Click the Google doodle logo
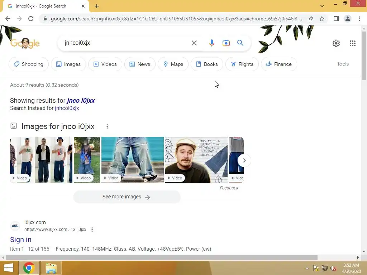This screenshot has width=367, height=275. tap(25, 43)
